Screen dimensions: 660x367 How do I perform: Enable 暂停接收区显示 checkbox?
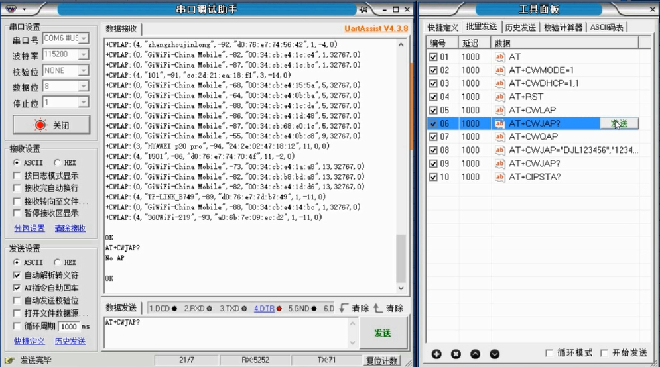pos(17,213)
